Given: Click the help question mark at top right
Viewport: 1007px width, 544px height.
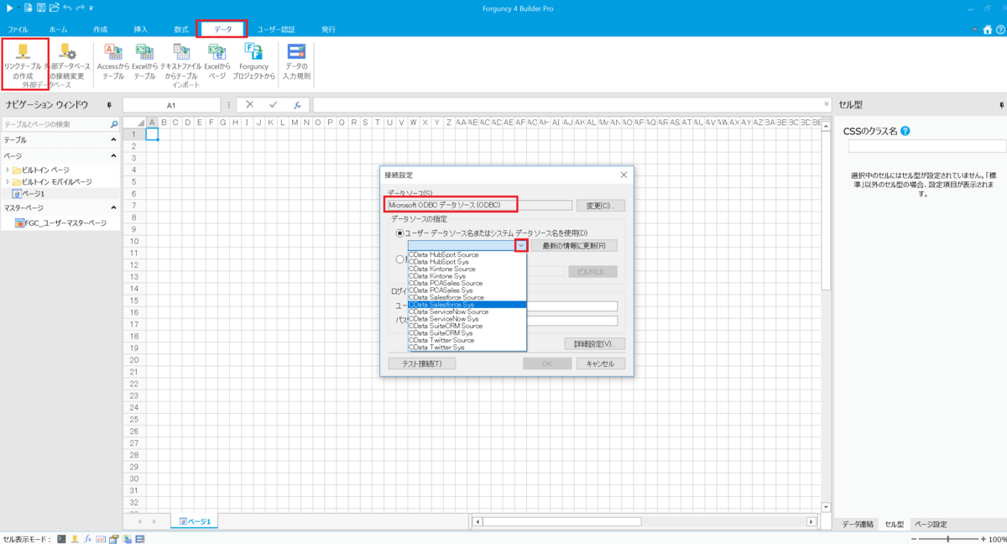Looking at the screenshot, I should tap(999, 29).
